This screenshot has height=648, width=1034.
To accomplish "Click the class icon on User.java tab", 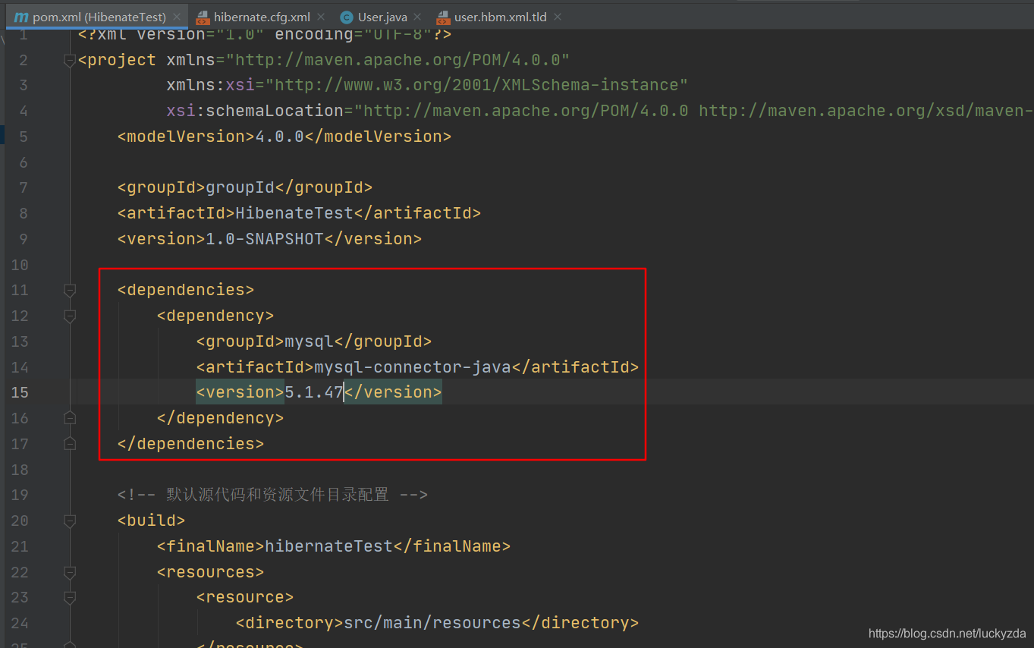I will [x=347, y=17].
